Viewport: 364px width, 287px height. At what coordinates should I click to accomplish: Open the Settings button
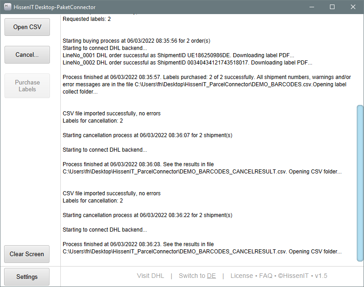tap(27, 277)
